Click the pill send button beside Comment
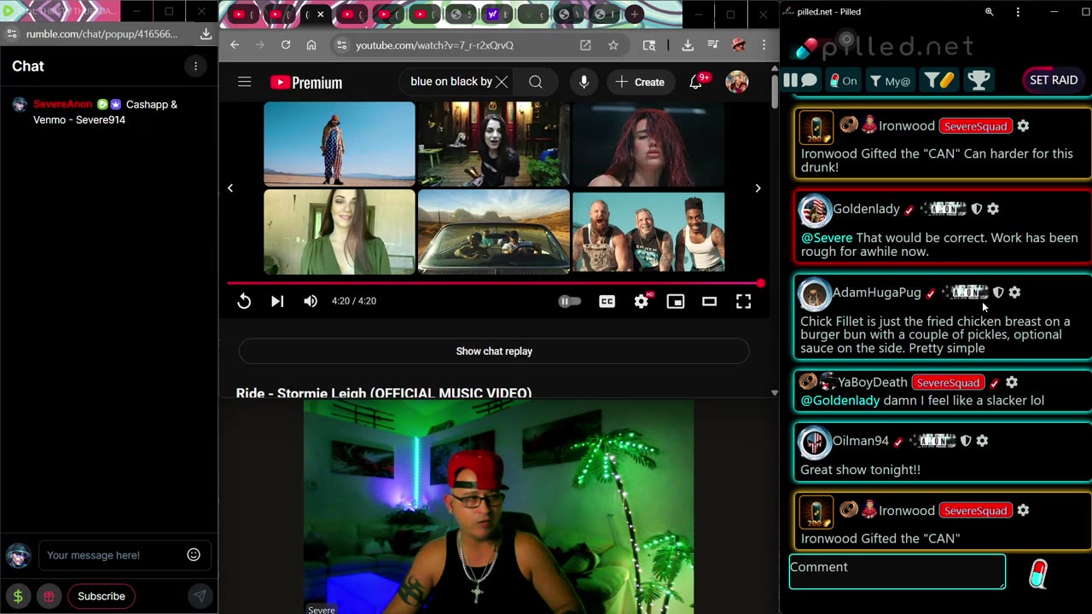 point(1037,574)
